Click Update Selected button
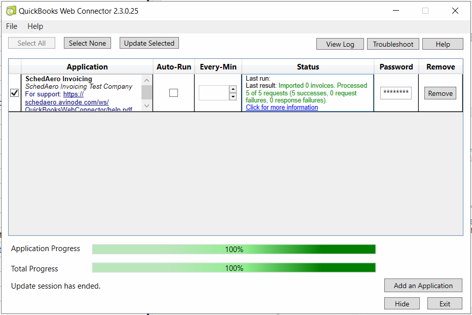The width and height of the screenshot is (472, 315). pyautogui.click(x=149, y=43)
